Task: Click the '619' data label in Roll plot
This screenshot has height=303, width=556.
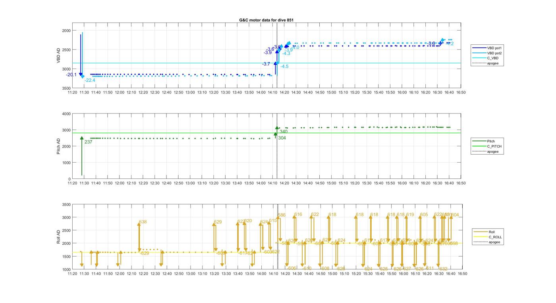Action: (410, 215)
